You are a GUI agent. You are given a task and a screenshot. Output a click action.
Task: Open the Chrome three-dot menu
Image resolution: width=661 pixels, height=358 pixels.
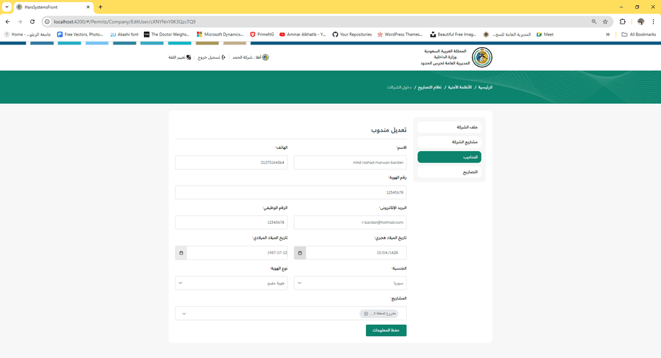tap(653, 21)
